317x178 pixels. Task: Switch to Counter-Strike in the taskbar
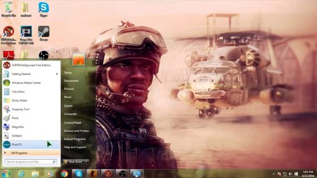click(93, 174)
